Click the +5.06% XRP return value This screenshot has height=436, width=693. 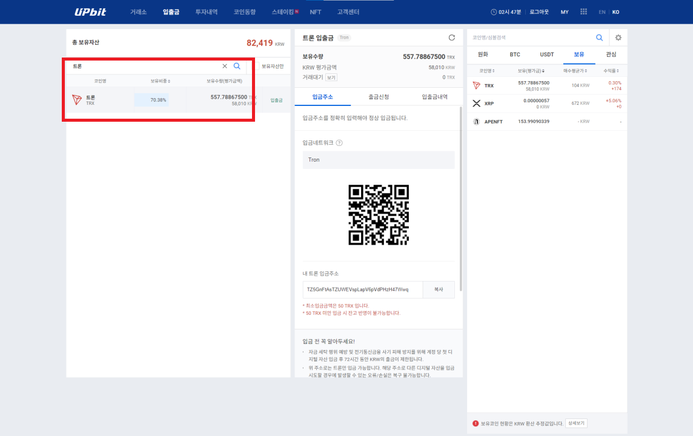pyautogui.click(x=614, y=101)
